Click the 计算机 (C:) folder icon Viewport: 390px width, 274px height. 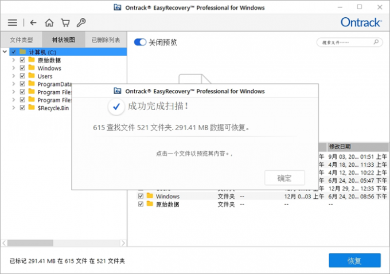click(x=22, y=52)
